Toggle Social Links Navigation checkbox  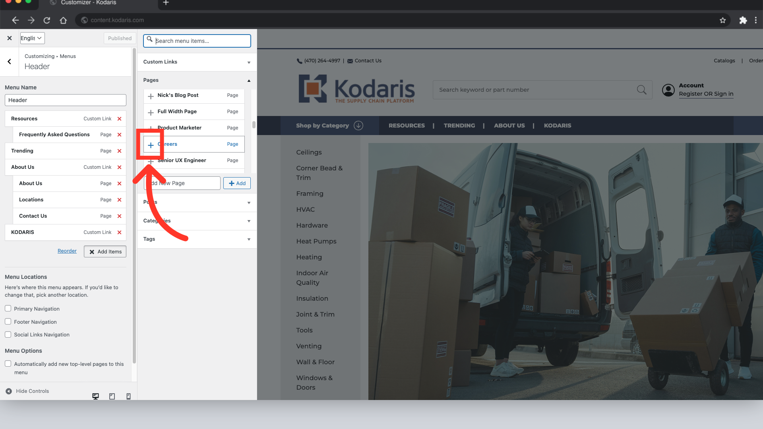pos(8,334)
